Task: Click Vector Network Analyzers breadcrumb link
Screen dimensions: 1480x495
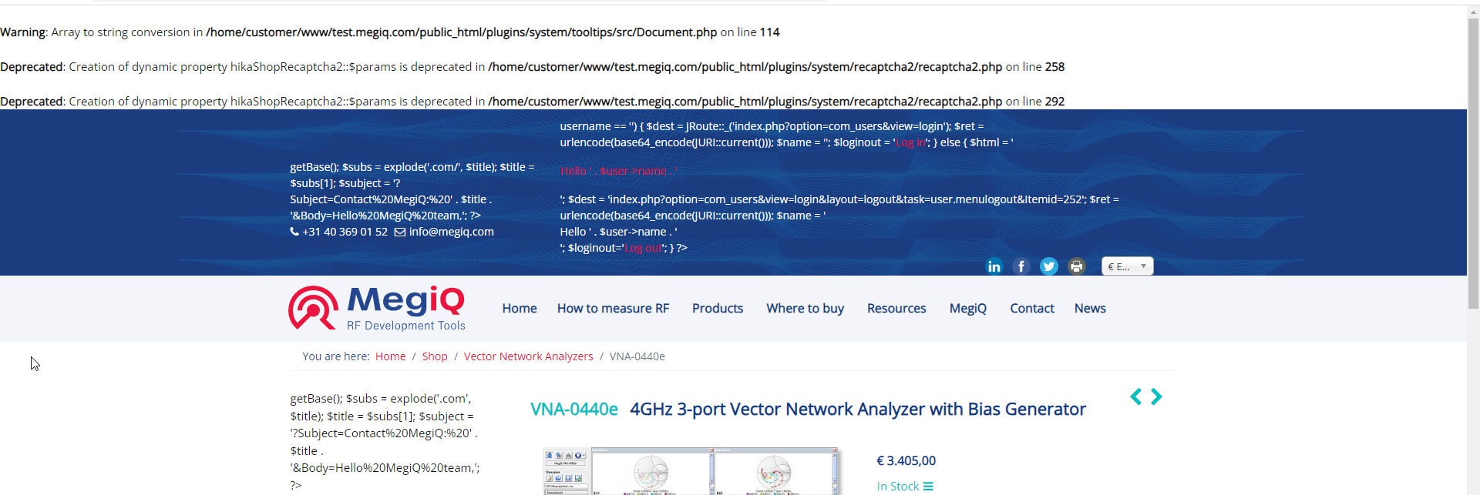Action: pos(528,356)
